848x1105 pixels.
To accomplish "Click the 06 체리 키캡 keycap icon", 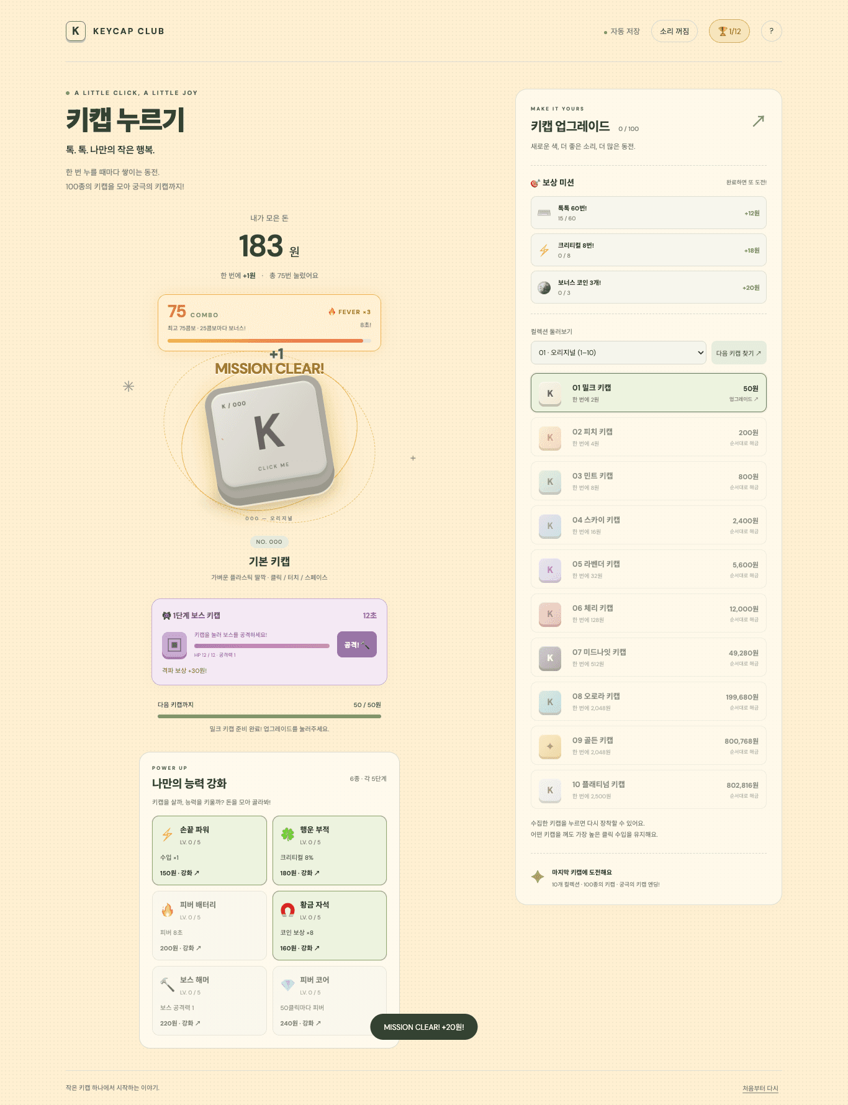I will (550, 614).
